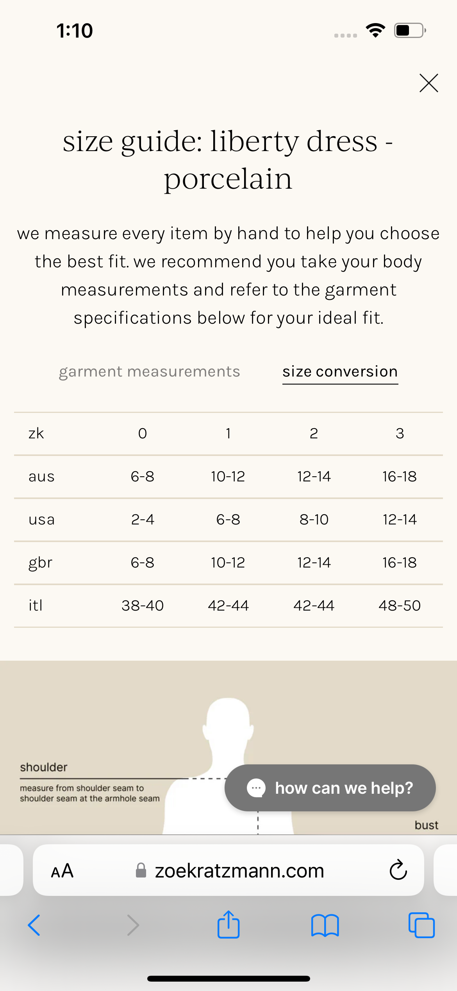Tap the 'aus' row label in table
Image resolution: width=457 pixels, height=991 pixels.
[41, 477]
